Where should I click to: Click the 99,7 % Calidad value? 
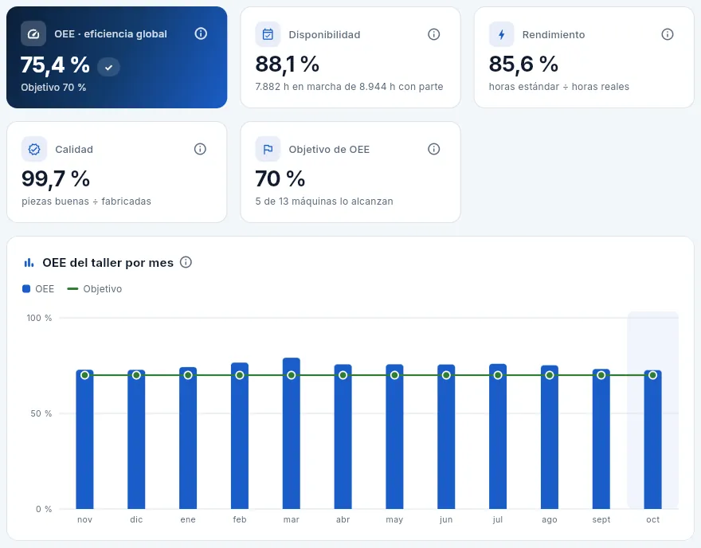(x=56, y=178)
